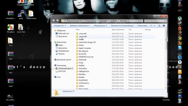Viewport: 188px width, 106px height.
Task: Select the Adobe Mini Bridge CS5 folder
Action: (115, 42)
